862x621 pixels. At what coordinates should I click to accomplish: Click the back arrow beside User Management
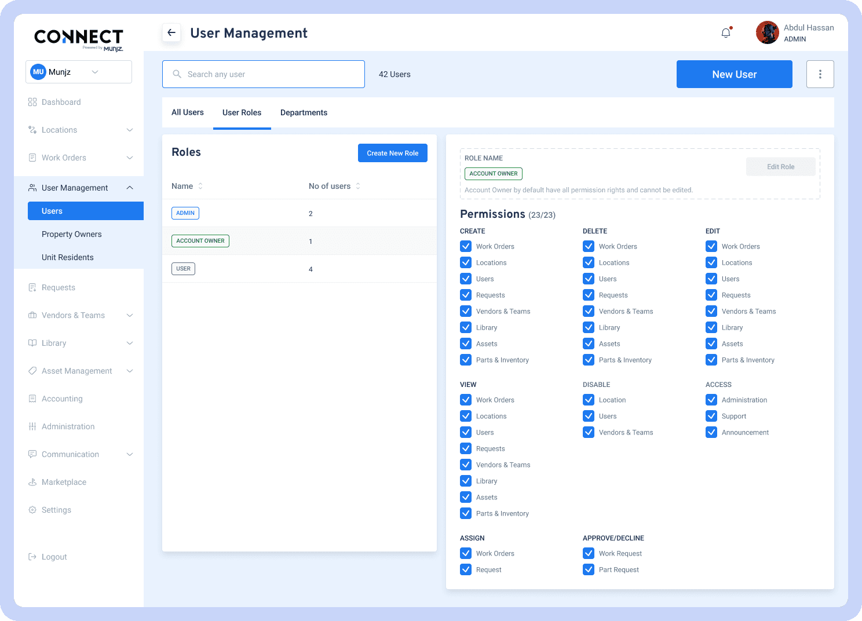pyautogui.click(x=171, y=33)
